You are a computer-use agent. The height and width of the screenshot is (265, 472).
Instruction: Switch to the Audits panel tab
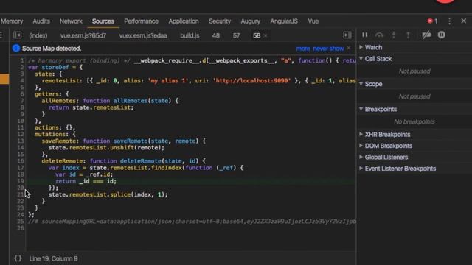click(x=41, y=21)
